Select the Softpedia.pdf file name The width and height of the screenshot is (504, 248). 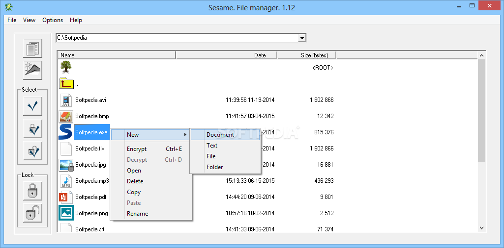click(91, 197)
